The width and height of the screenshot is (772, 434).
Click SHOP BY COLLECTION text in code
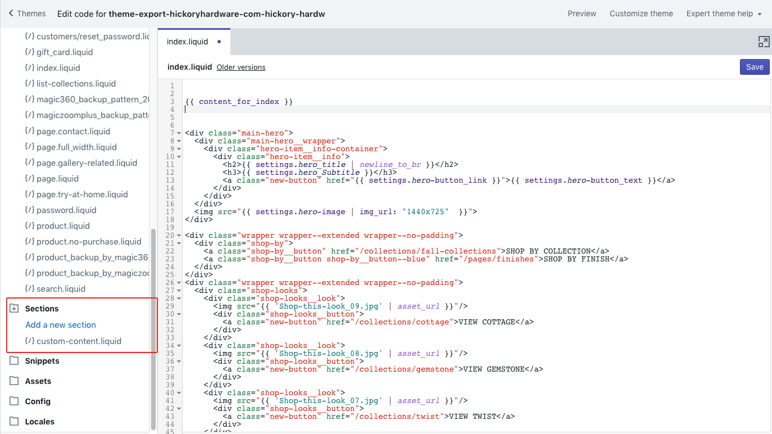tap(548, 251)
